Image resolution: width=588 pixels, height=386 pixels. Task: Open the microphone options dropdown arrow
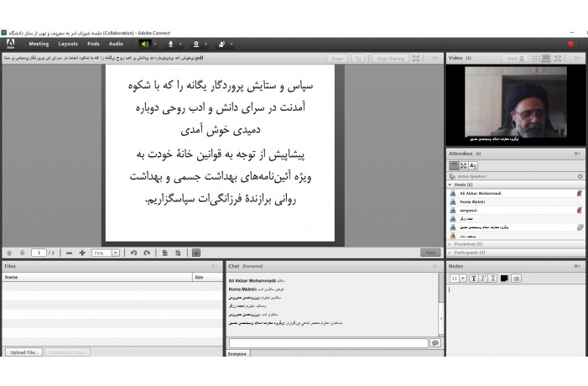[x=180, y=44]
